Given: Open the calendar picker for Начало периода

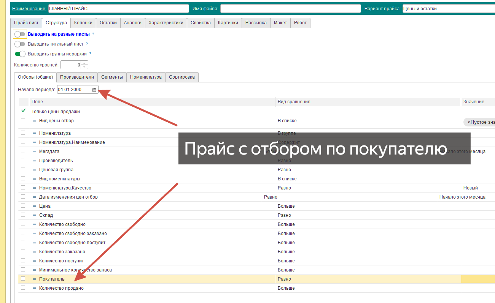Looking at the screenshot, I should (x=95, y=90).
